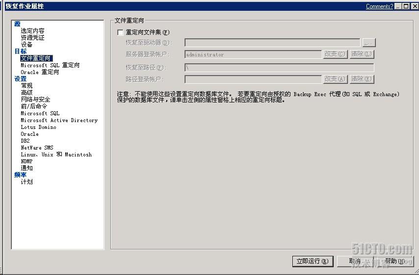Select Microsoft SQL under 设置

[40, 113]
